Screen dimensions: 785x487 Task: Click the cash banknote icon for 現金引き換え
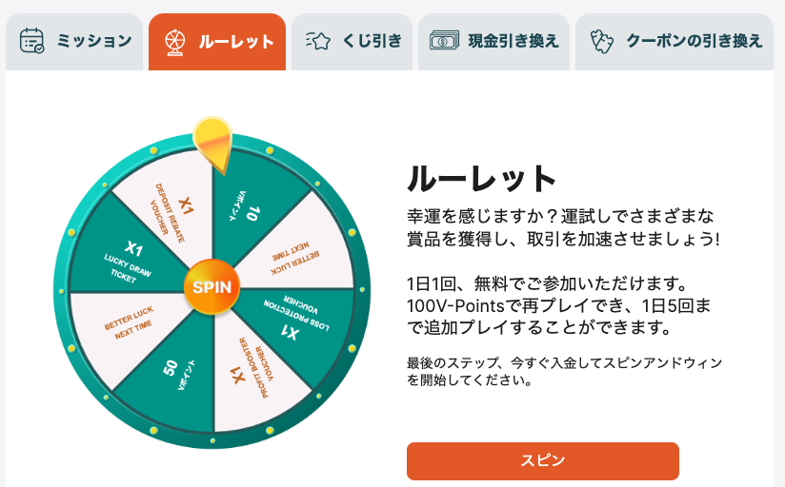444,41
